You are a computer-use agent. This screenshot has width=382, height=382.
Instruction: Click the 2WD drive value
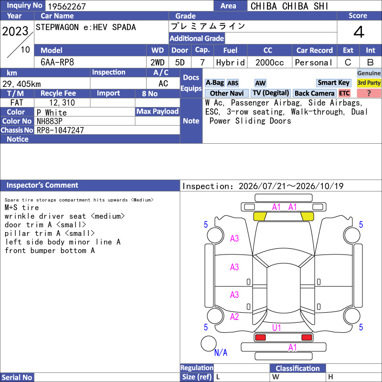(x=158, y=63)
